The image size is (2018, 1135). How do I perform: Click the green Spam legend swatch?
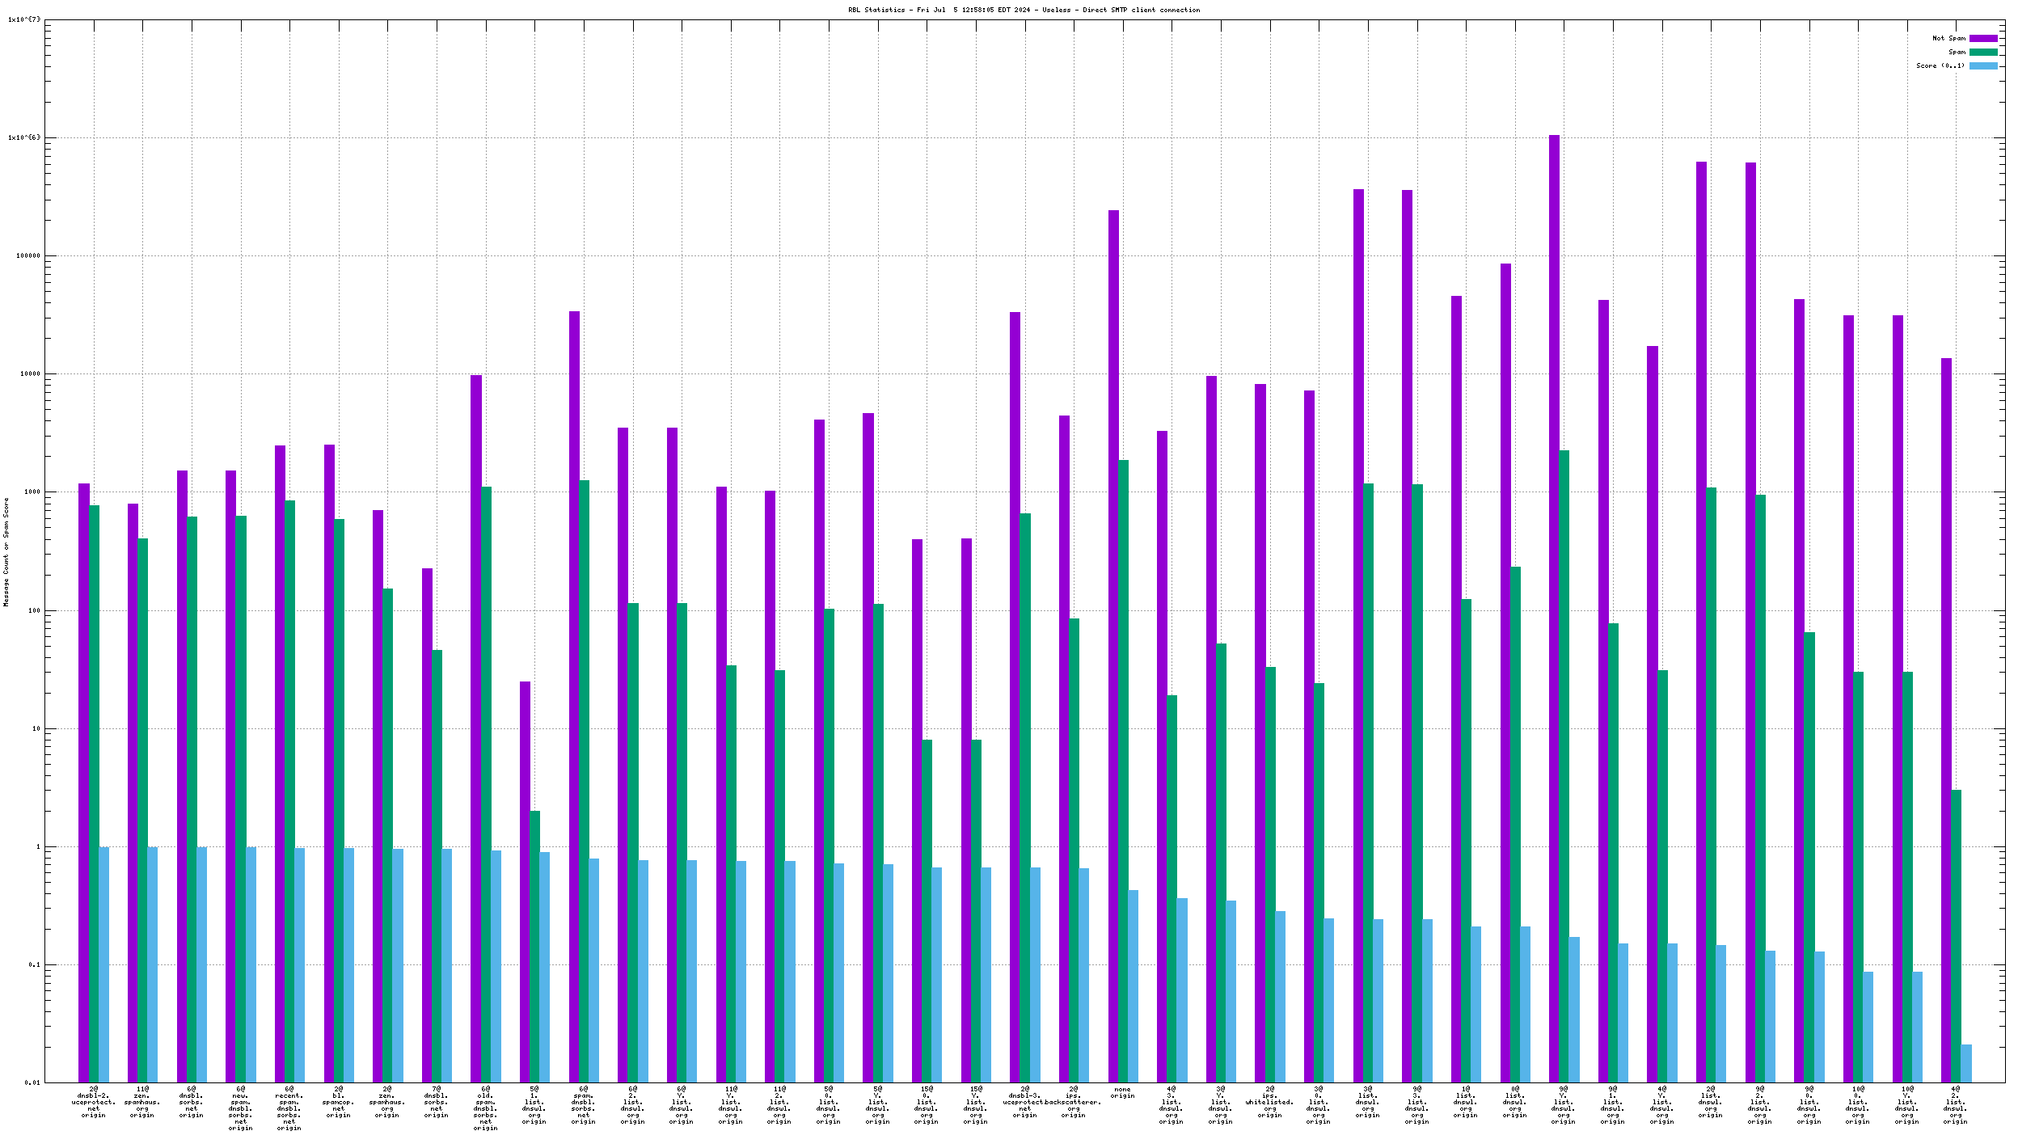point(1982,52)
